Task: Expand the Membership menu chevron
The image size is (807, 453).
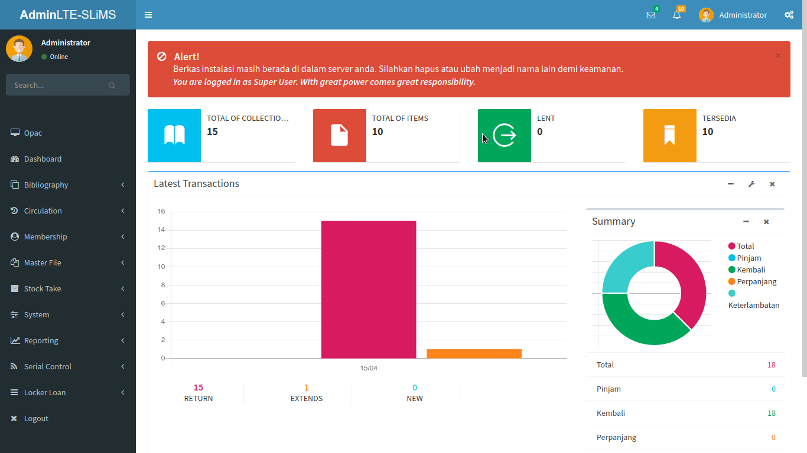Action: [123, 237]
